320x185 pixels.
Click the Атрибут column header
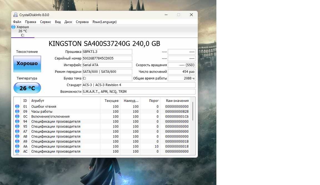click(65, 101)
